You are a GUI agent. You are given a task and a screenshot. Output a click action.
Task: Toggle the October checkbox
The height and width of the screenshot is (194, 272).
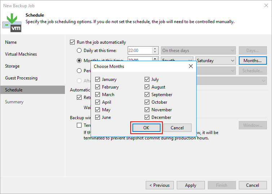(x=147, y=102)
